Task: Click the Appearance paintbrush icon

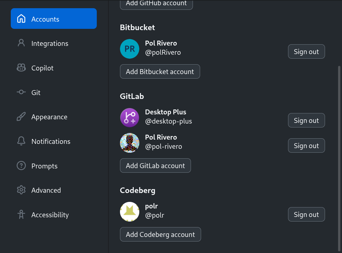Action: coord(21,117)
